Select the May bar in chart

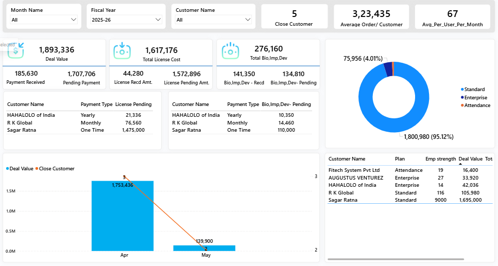204,248
